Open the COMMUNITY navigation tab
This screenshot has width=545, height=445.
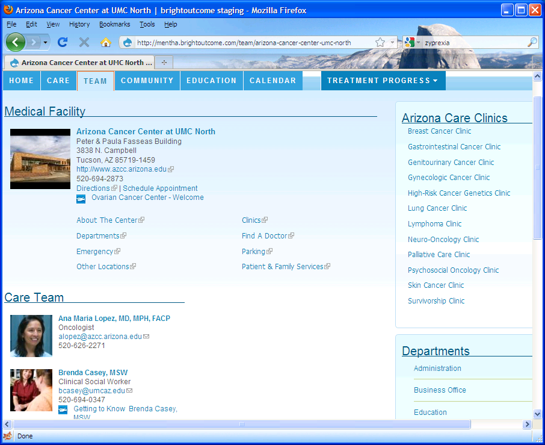147,81
